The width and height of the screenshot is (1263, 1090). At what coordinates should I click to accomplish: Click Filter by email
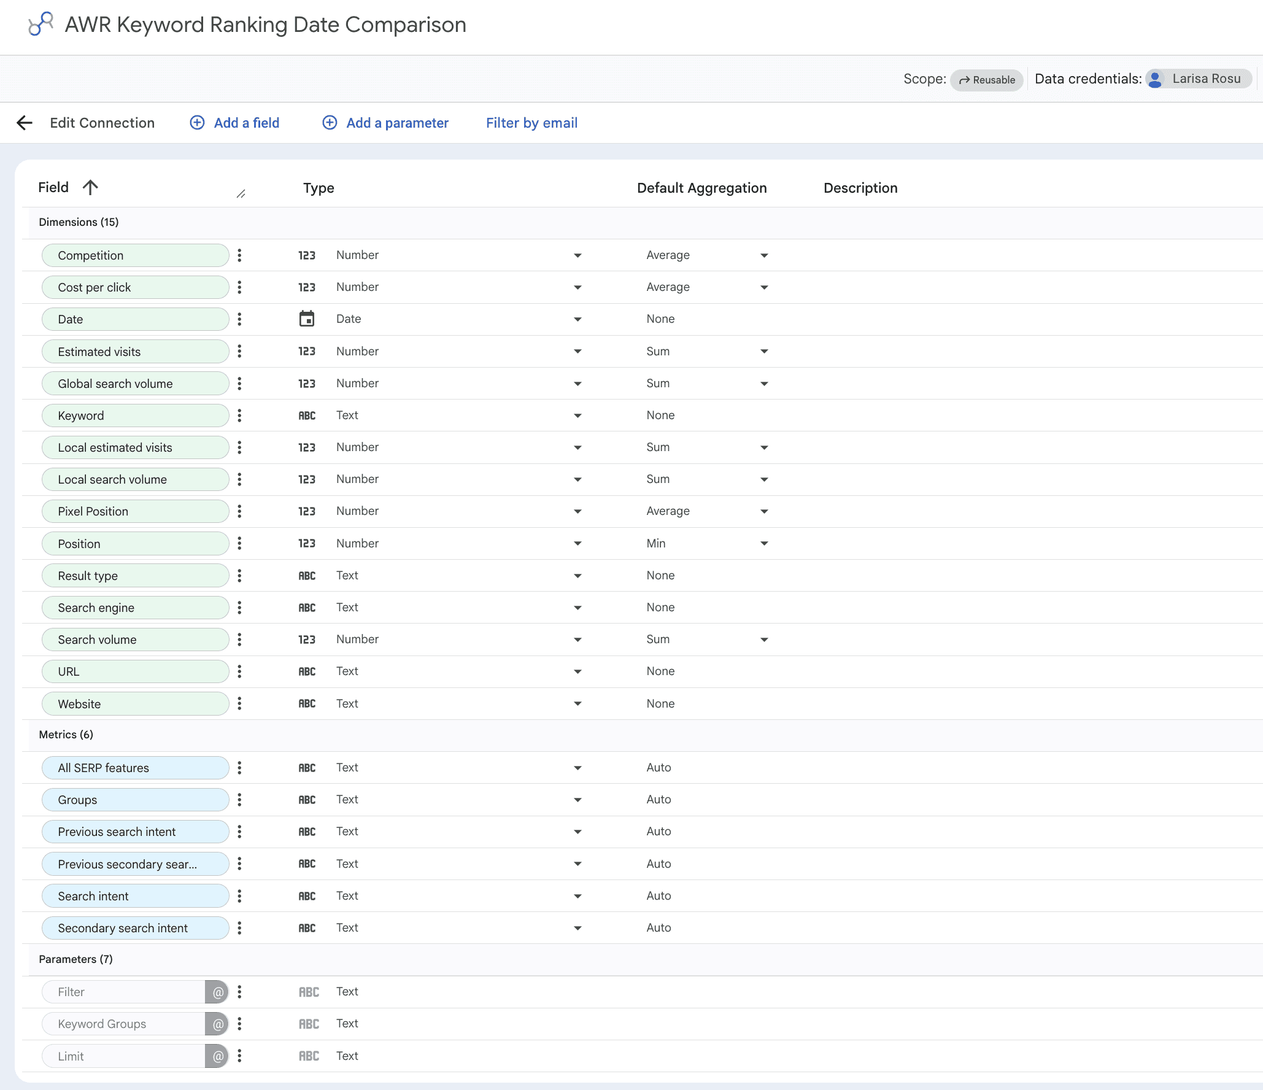click(x=531, y=123)
